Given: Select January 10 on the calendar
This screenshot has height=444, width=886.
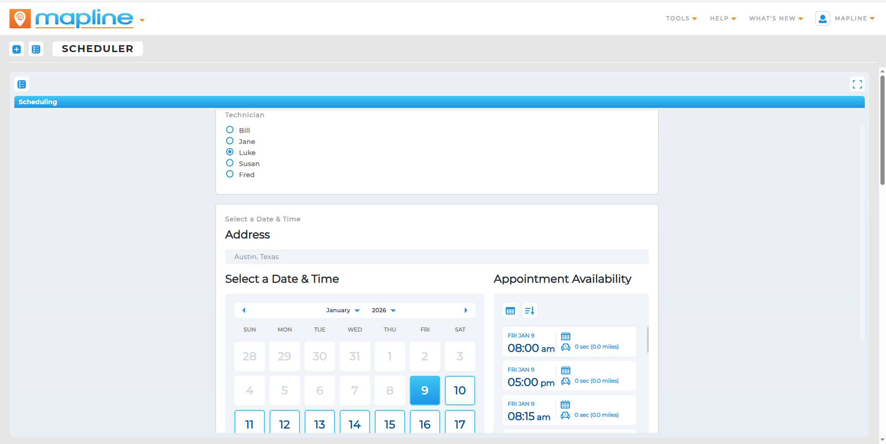Looking at the screenshot, I should (x=460, y=390).
